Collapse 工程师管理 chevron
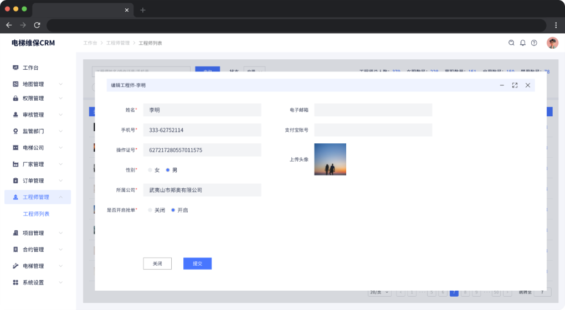The image size is (565, 310). [x=60, y=197]
